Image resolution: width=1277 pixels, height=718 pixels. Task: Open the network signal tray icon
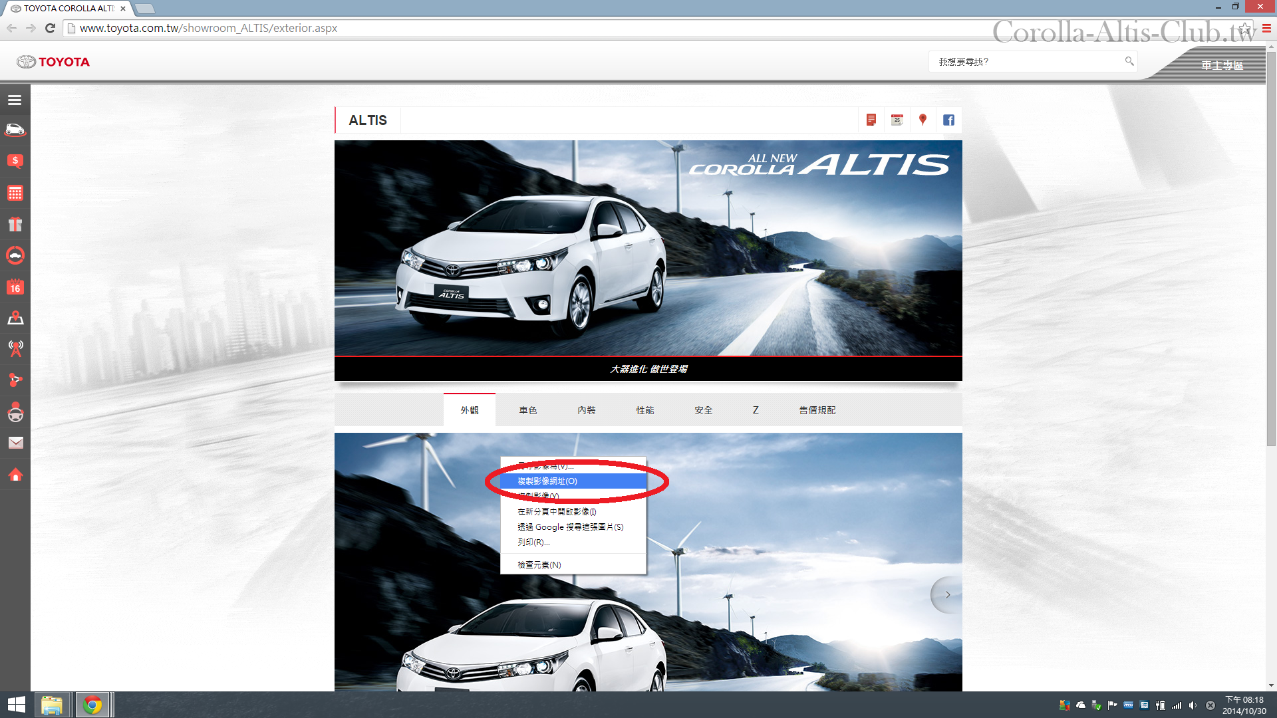tap(1177, 705)
